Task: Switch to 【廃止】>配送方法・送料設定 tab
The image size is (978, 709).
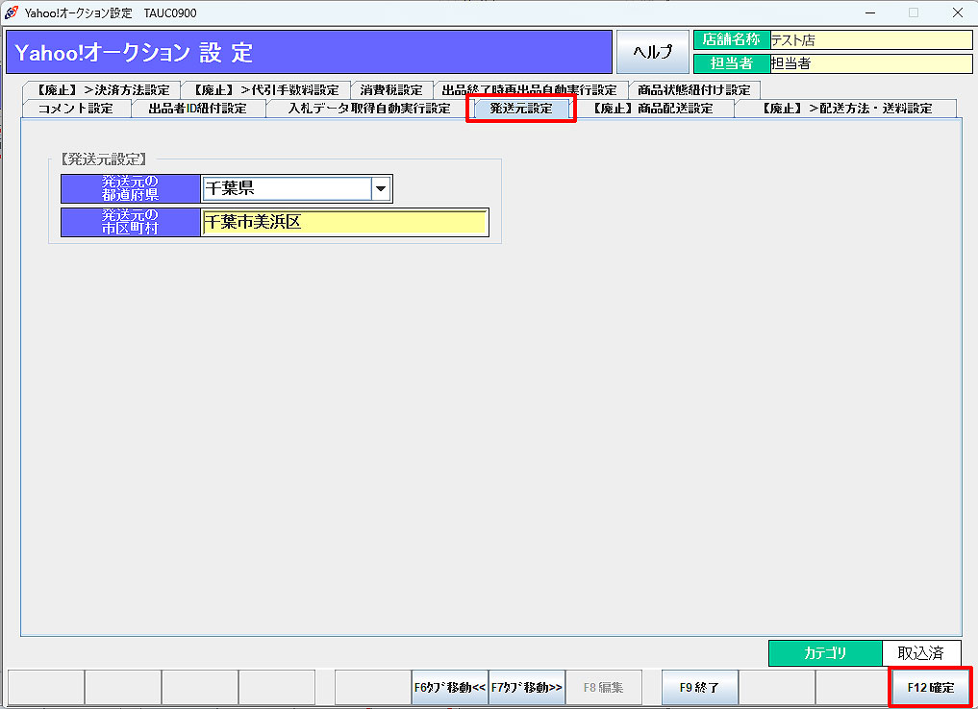Action: coord(846,109)
